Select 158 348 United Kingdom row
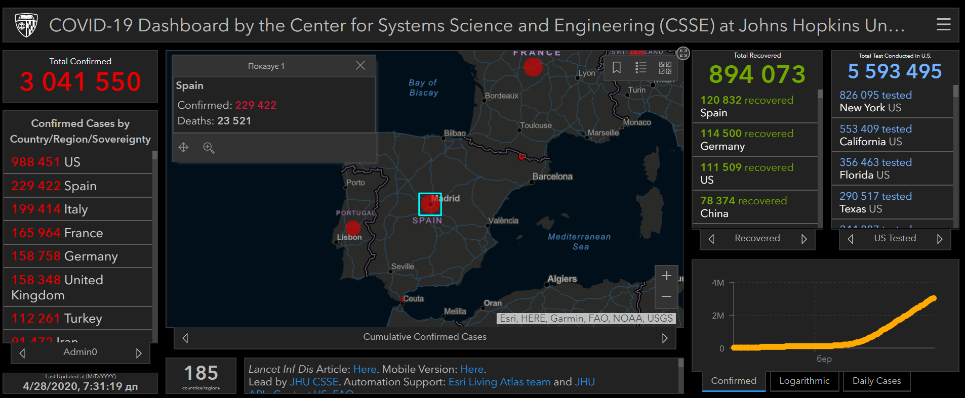 pos(78,287)
